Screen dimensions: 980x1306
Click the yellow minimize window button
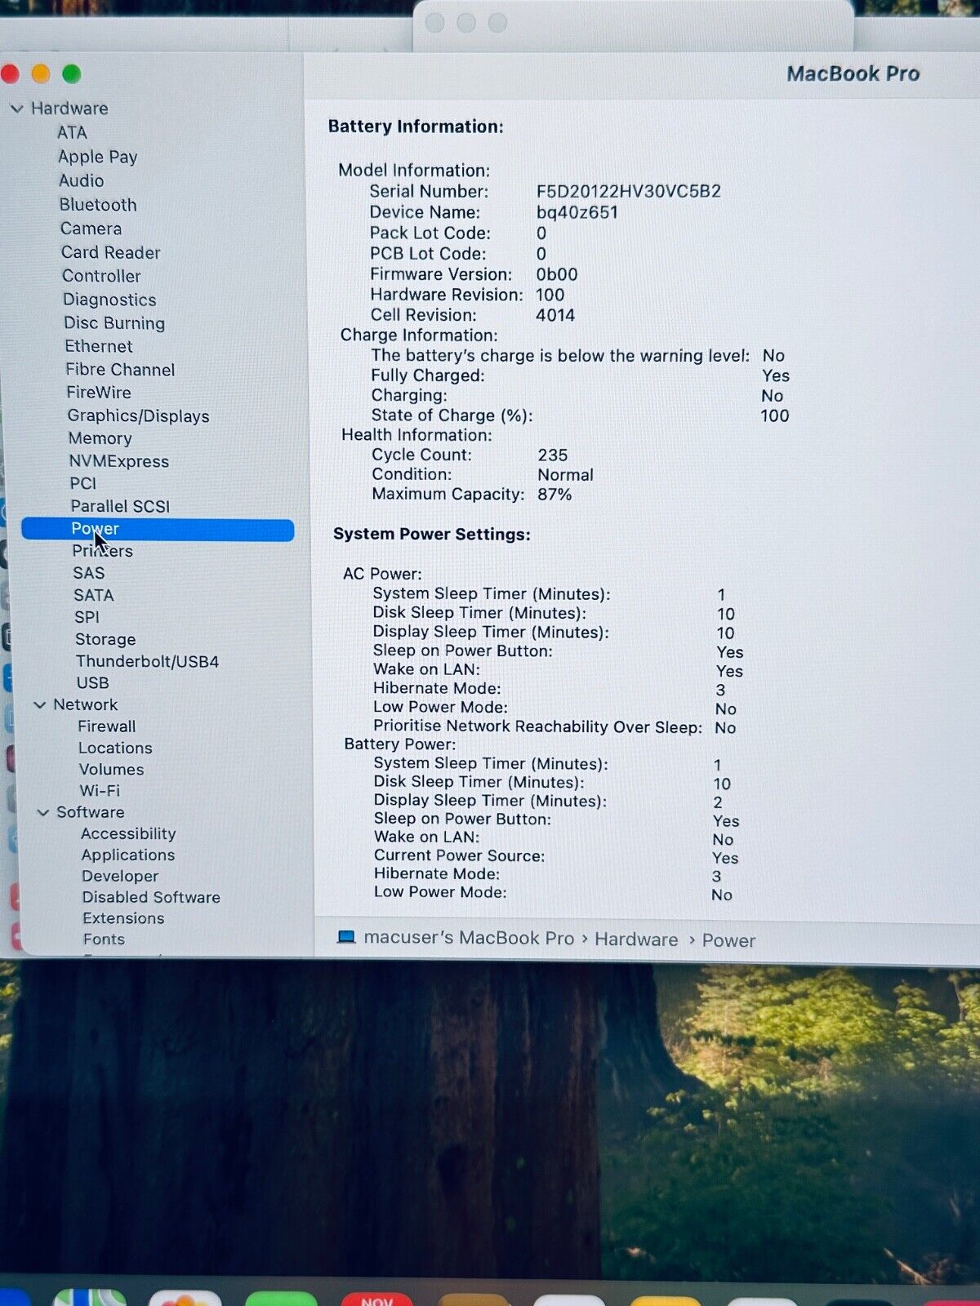point(41,74)
